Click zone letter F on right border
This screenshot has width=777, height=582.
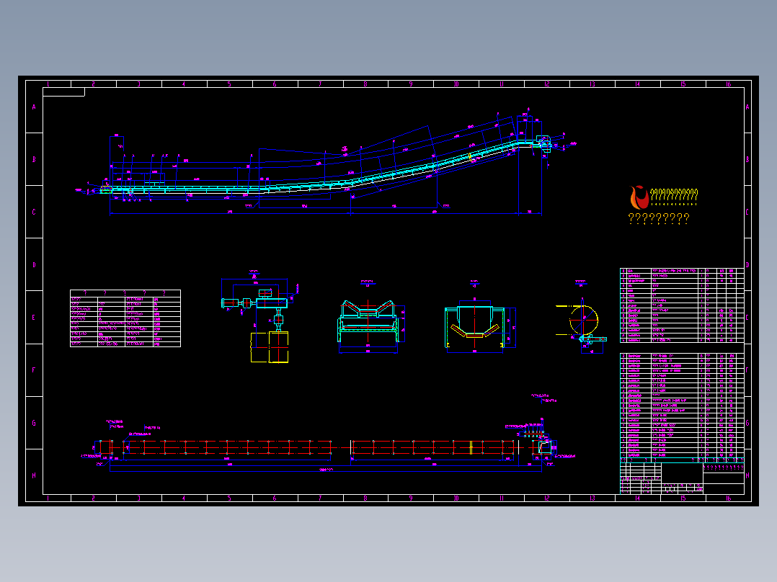coord(747,370)
